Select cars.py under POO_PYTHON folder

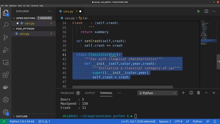click(34, 34)
